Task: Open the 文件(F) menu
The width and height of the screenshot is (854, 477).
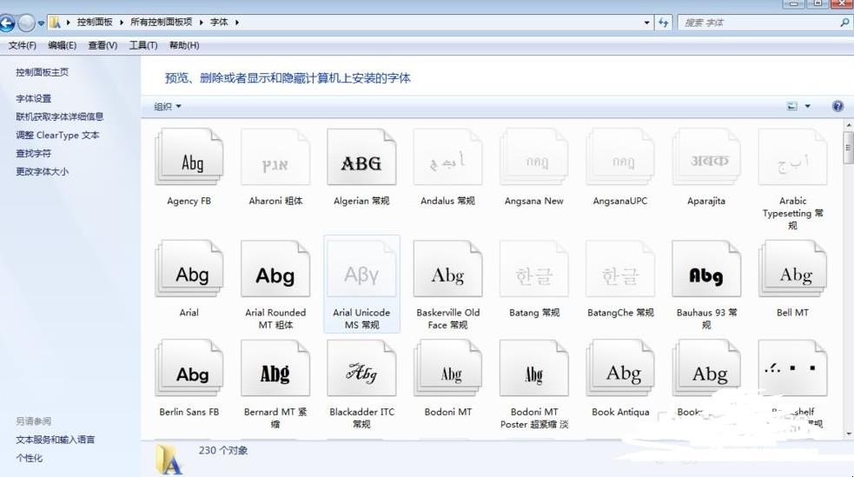Action: pyautogui.click(x=23, y=45)
